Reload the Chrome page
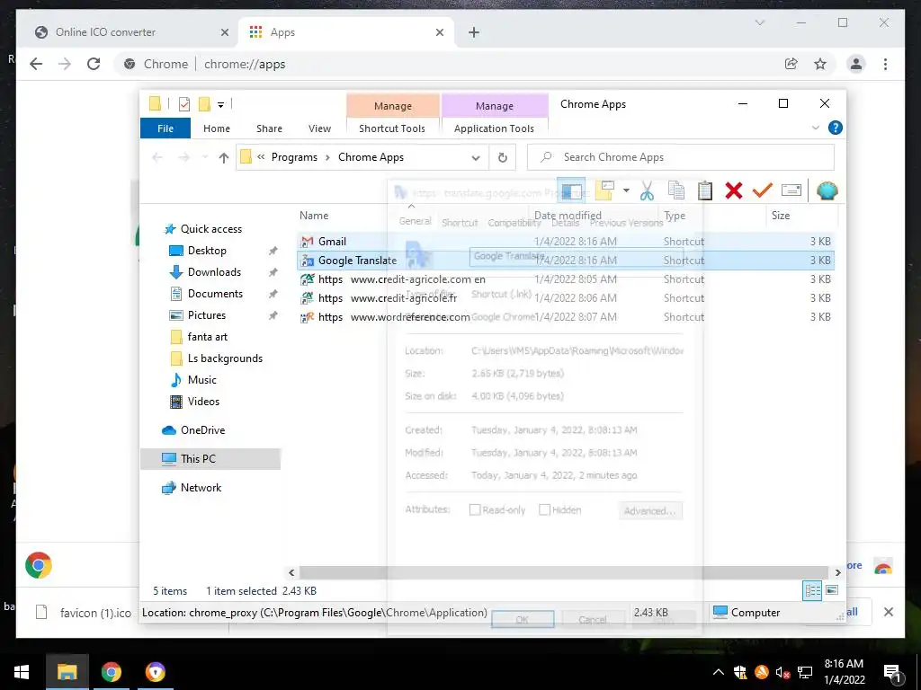The image size is (921, 690). [94, 64]
